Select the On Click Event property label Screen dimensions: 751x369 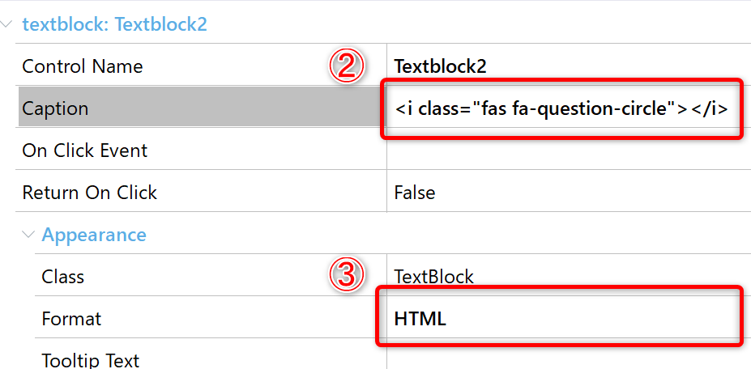[85, 151]
